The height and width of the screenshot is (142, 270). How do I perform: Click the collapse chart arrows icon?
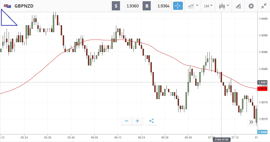tap(264, 6)
